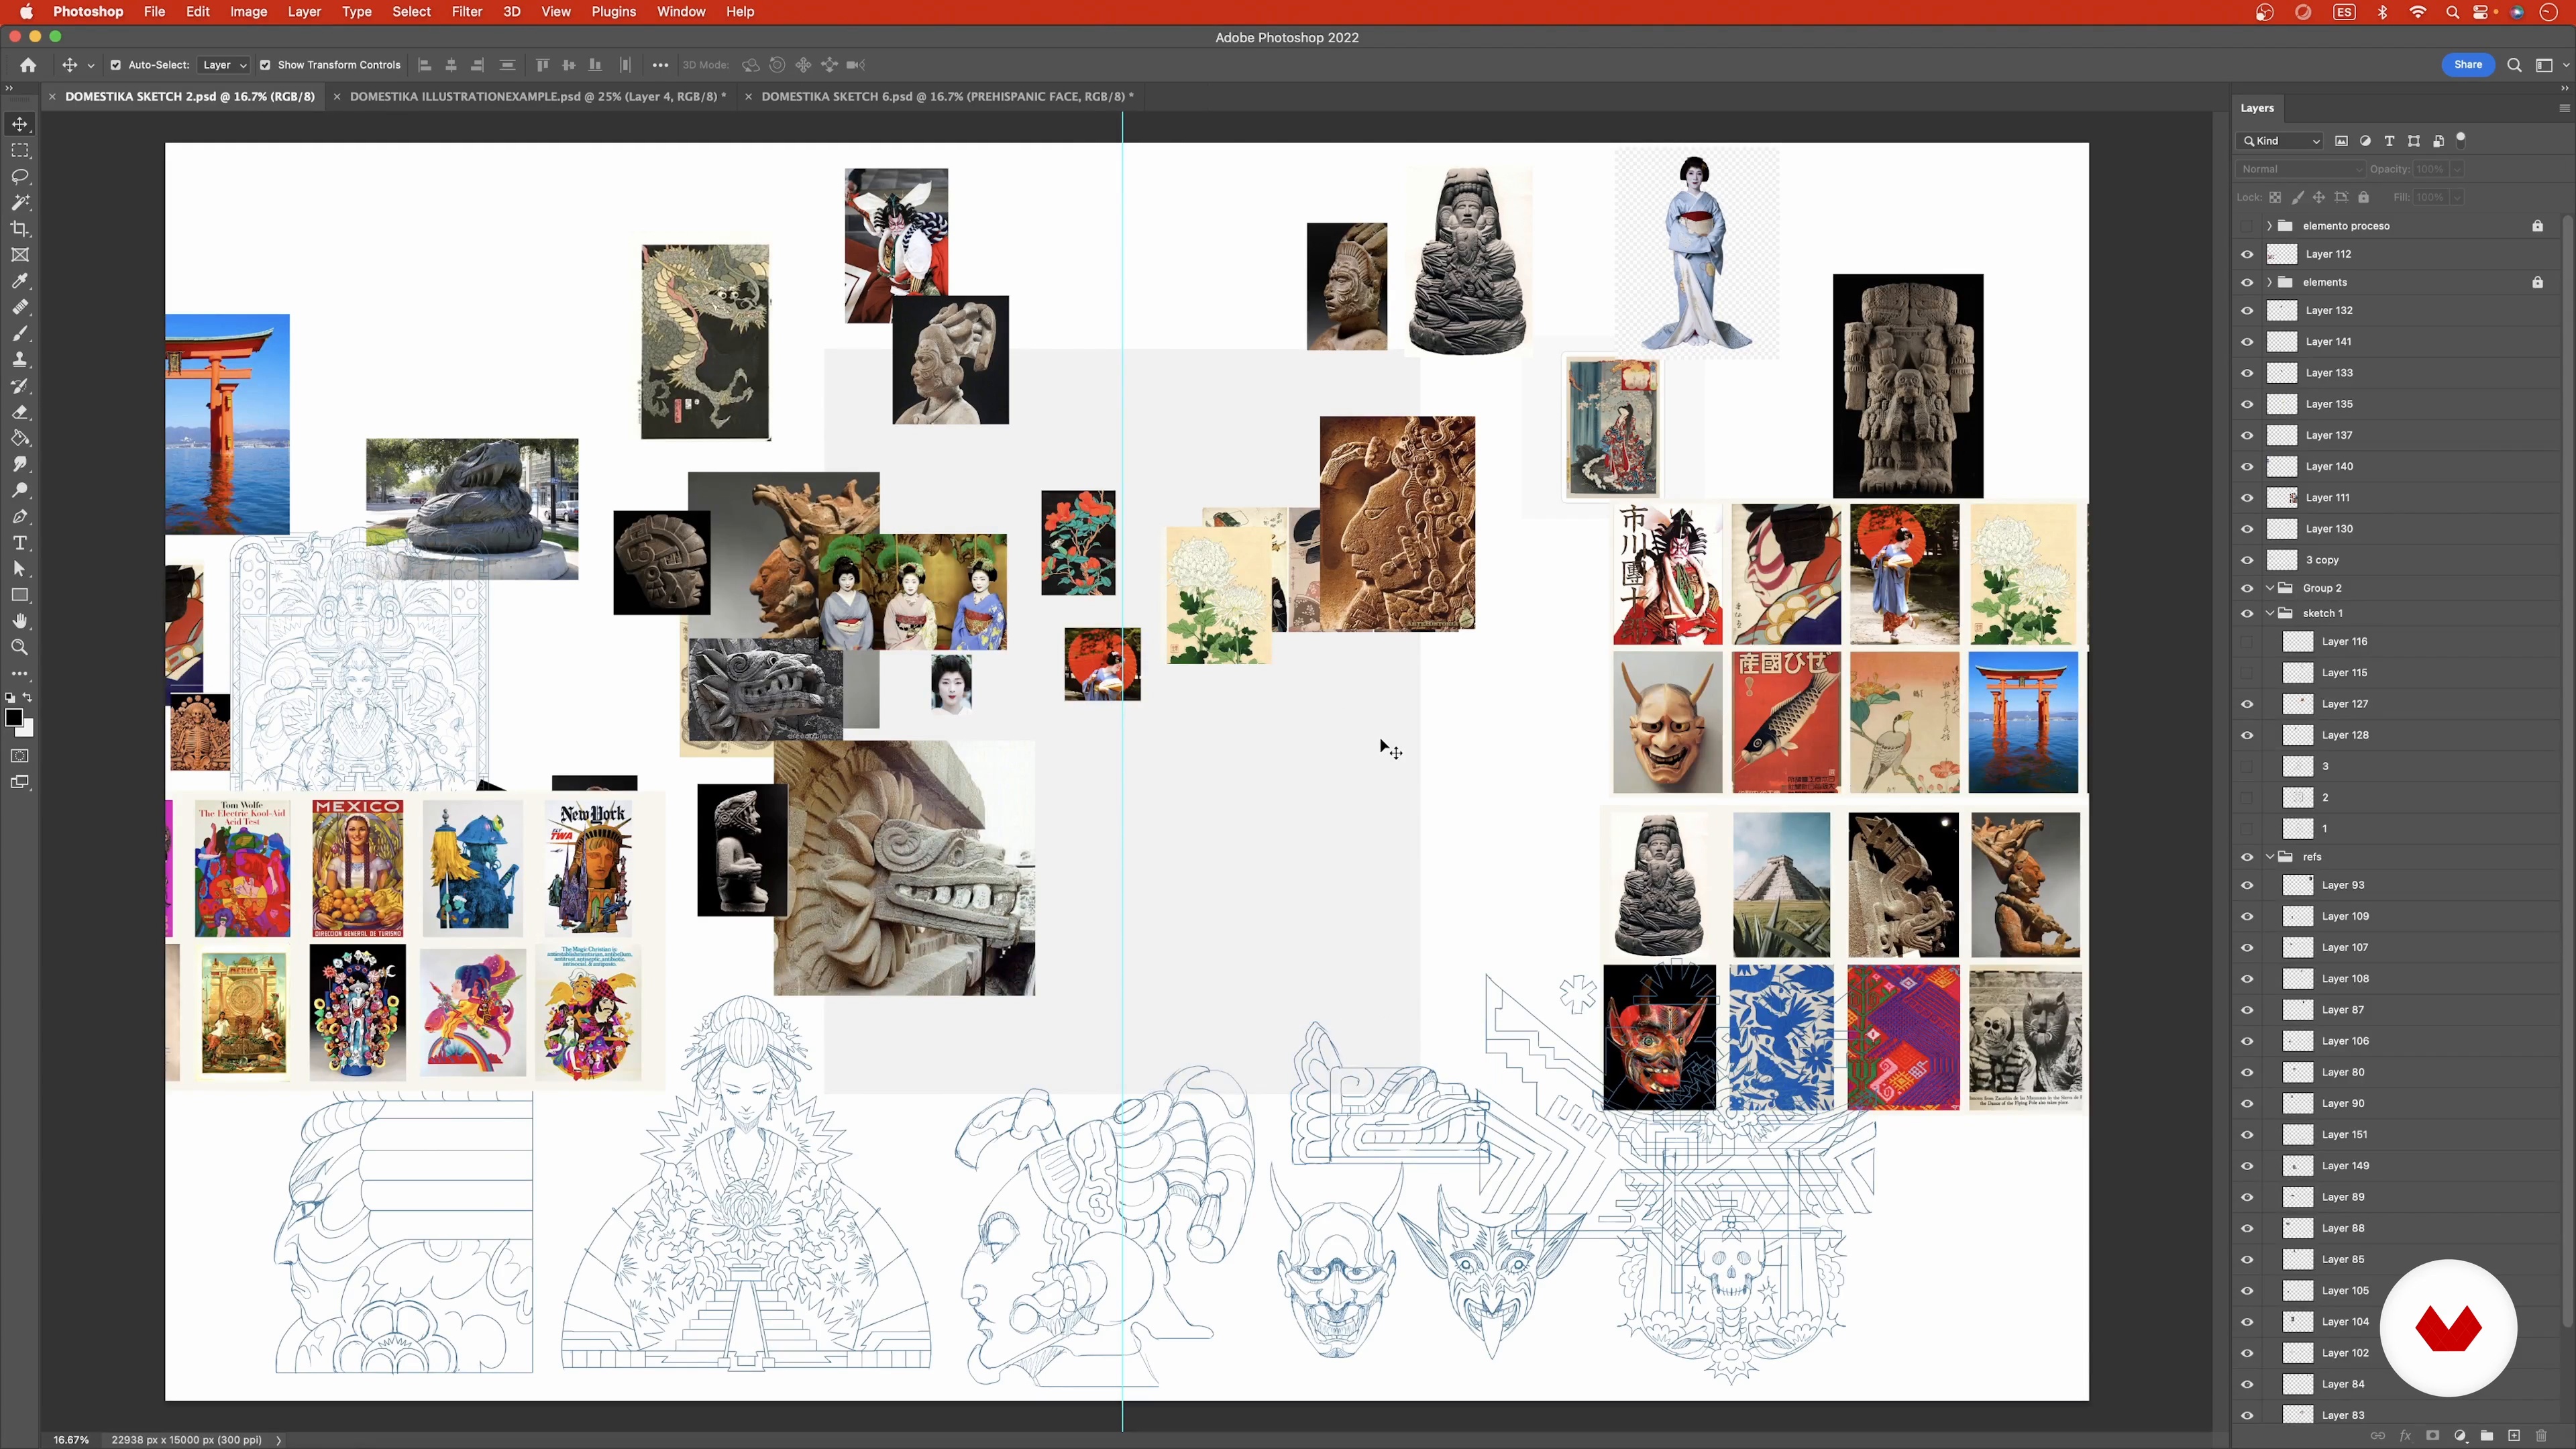2576x1449 pixels.
Task: Select the Zoom tool
Action: 20,648
